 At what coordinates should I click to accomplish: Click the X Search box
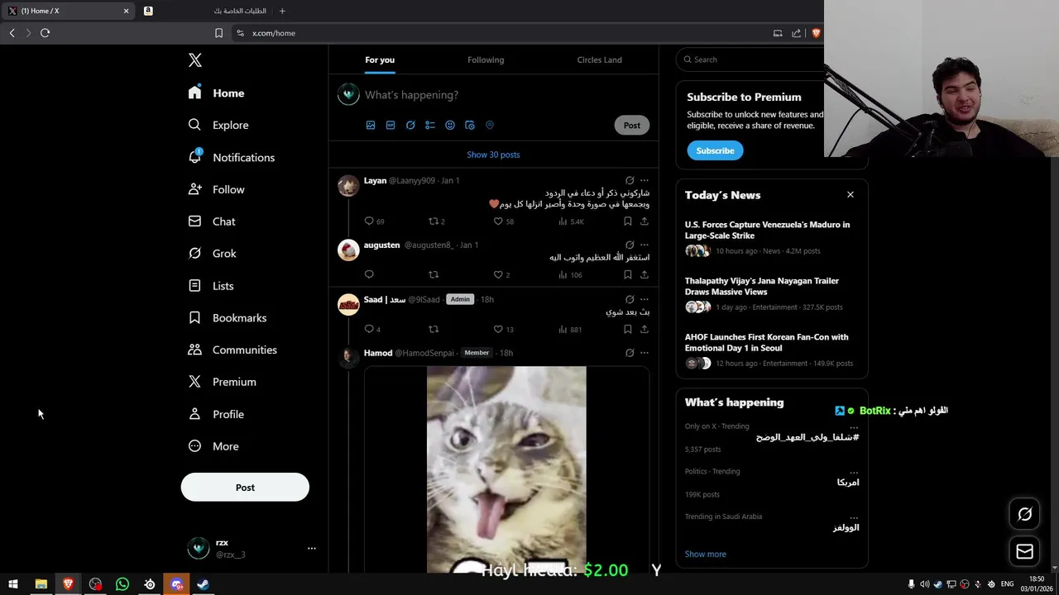pyautogui.click(x=750, y=59)
